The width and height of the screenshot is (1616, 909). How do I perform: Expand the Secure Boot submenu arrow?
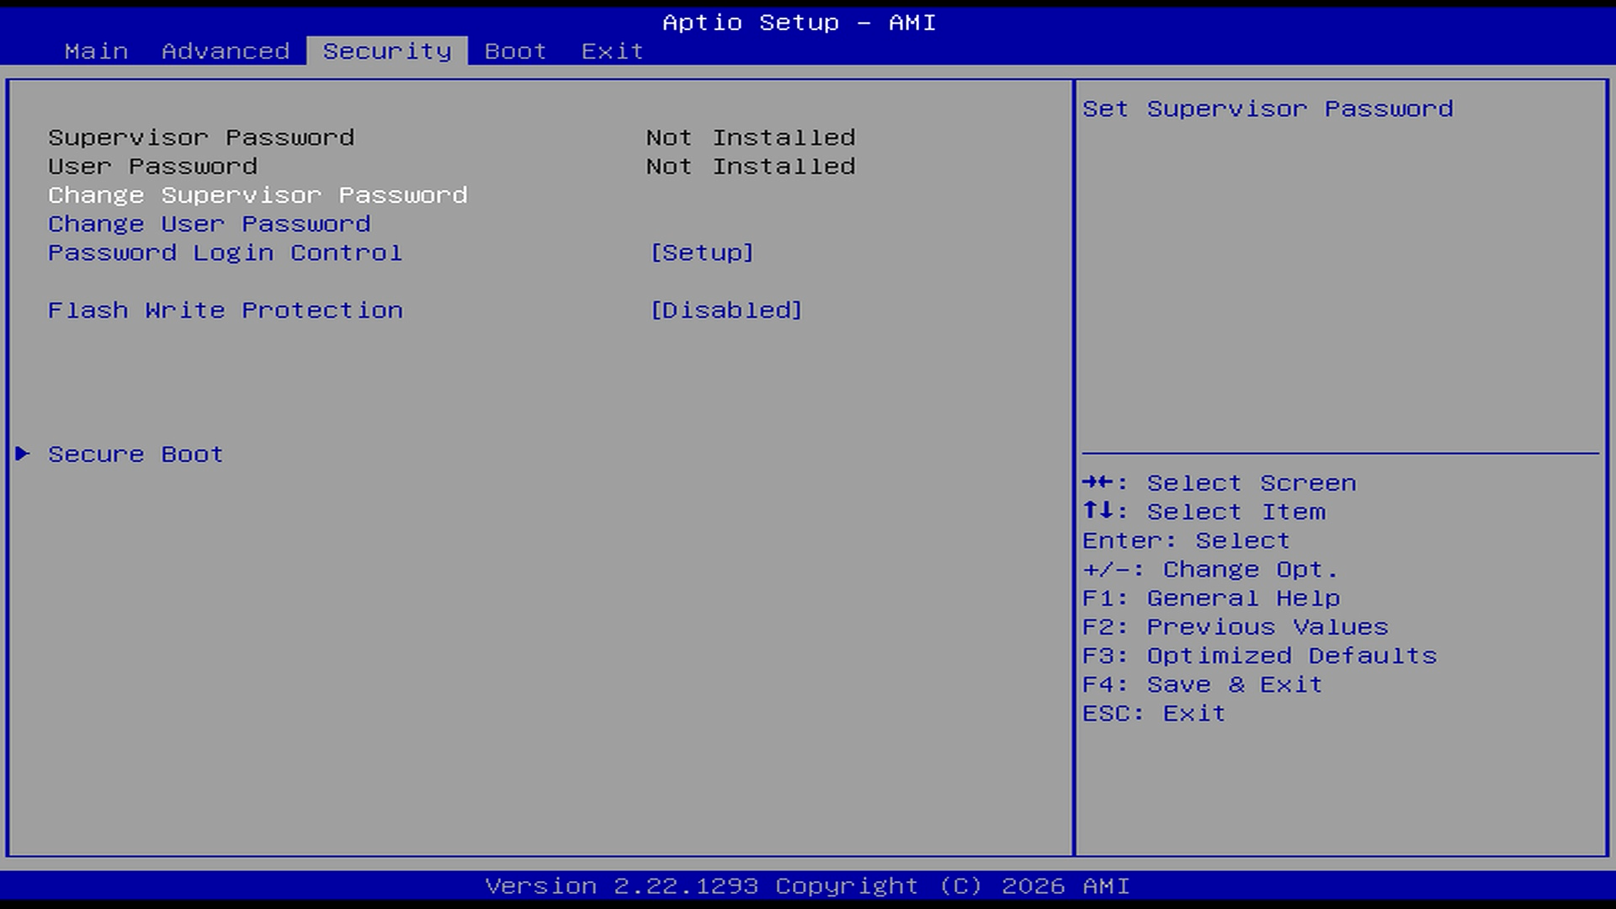click(23, 454)
